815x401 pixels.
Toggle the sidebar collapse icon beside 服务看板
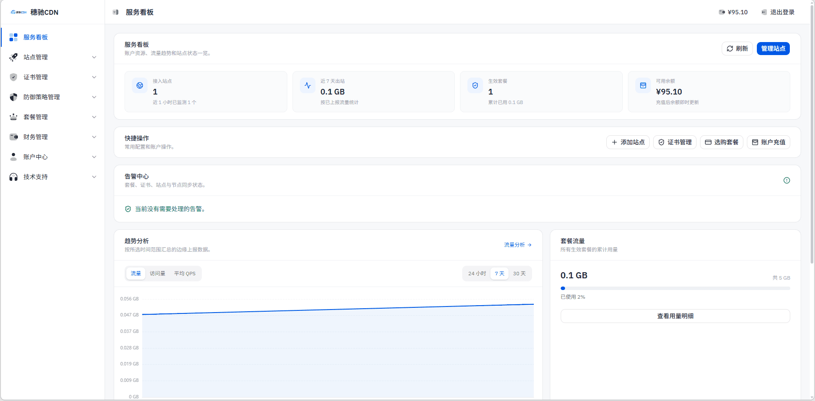(x=115, y=12)
